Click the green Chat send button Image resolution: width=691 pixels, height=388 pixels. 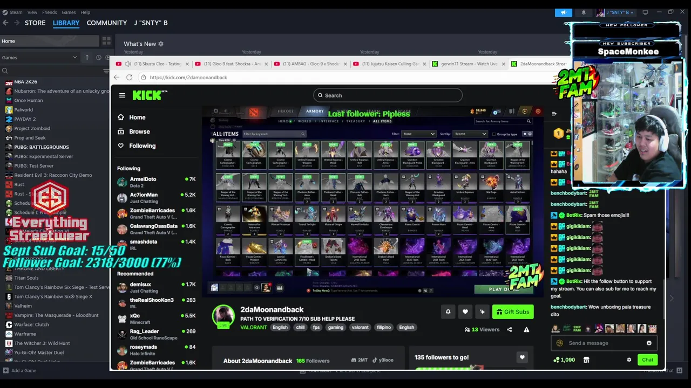pos(647,359)
